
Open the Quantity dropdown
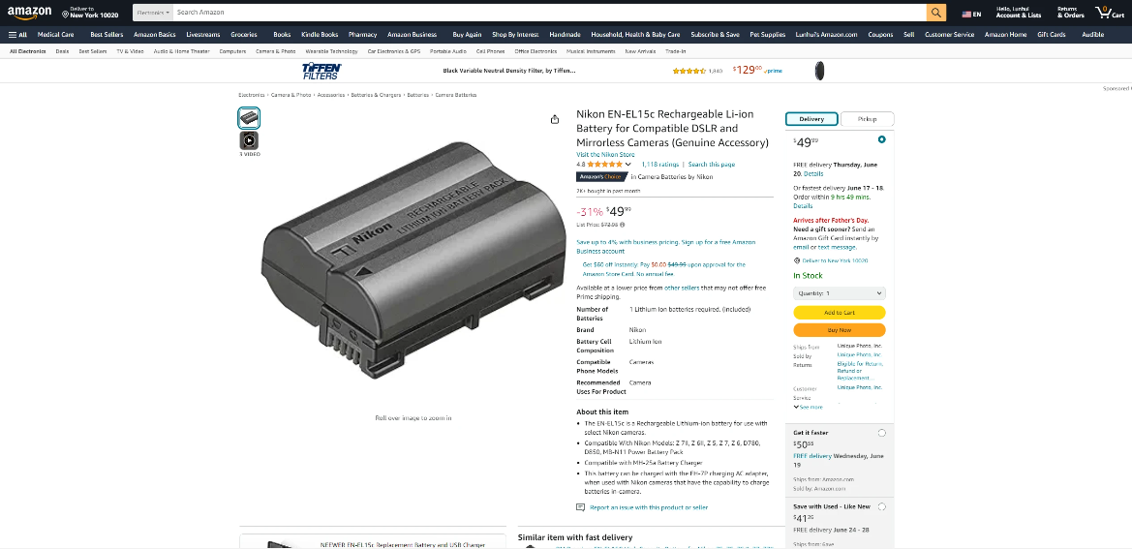pos(839,292)
